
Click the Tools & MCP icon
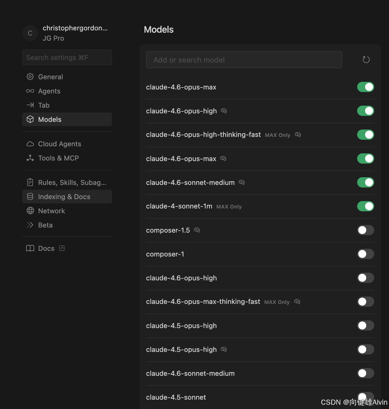30,158
